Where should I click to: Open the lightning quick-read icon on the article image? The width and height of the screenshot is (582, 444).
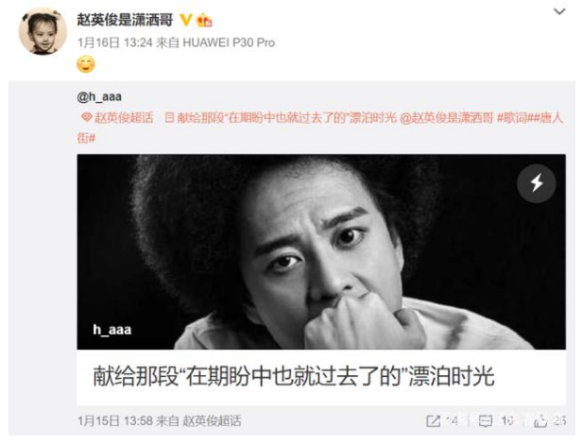pyautogui.click(x=537, y=183)
